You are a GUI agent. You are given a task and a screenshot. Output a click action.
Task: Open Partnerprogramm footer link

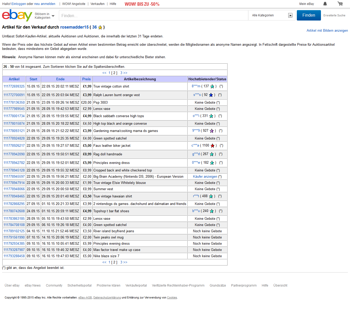(x=244, y=286)
